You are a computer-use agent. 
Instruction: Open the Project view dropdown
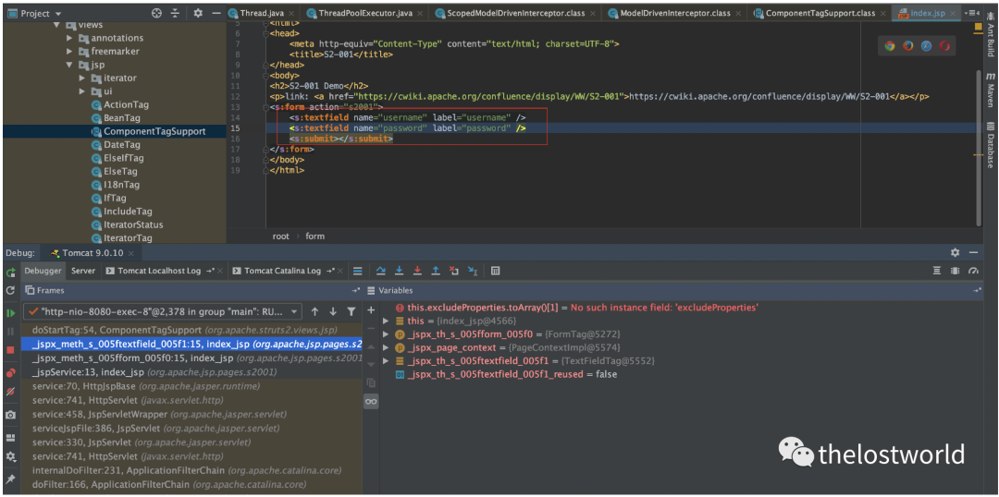tap(57, 13)
